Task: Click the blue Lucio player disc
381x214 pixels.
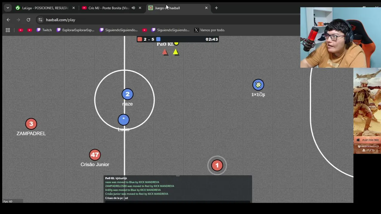Action: (x=124, y=119)
